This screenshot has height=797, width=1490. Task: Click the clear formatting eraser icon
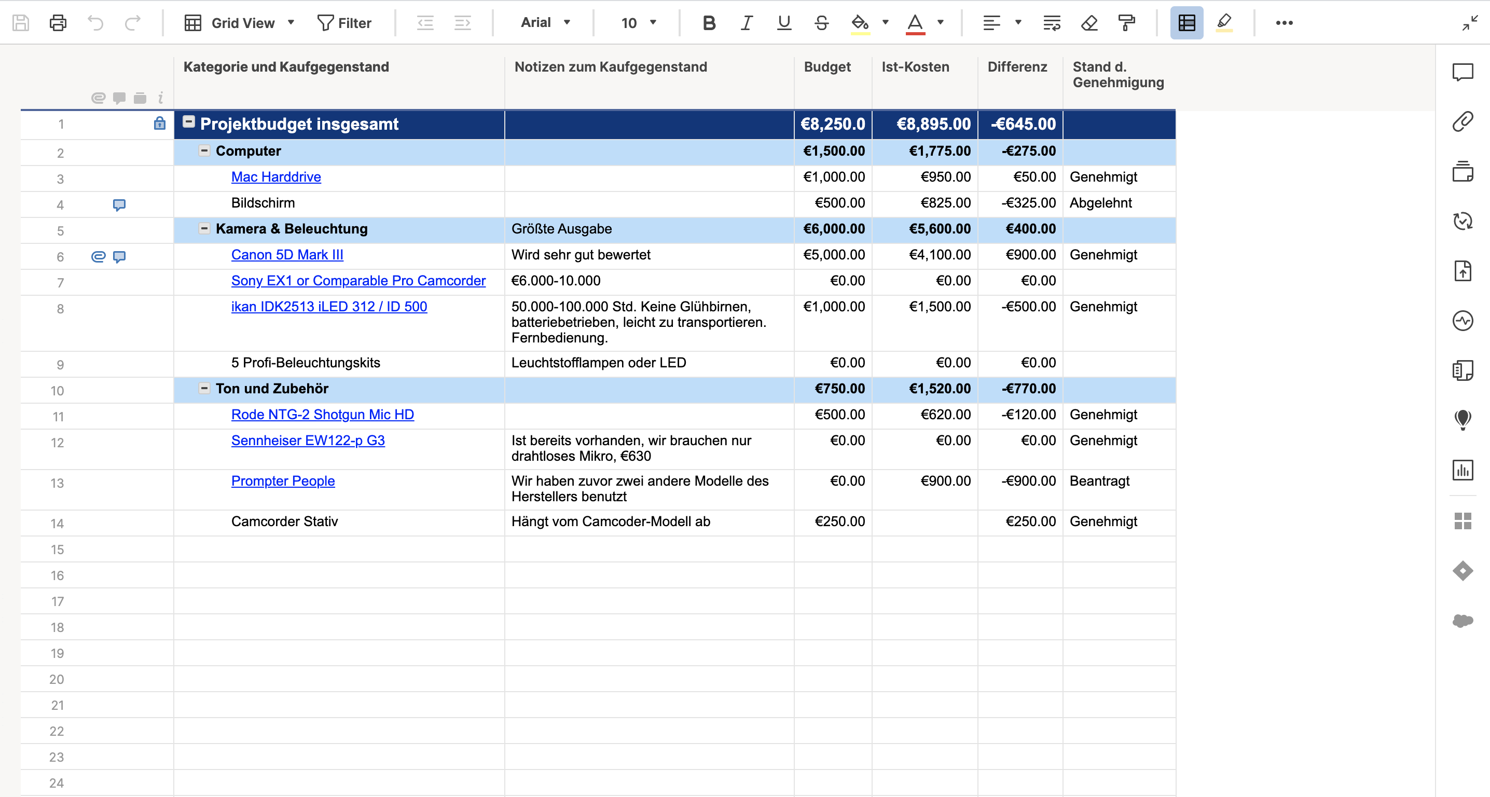pos(1089,23)
